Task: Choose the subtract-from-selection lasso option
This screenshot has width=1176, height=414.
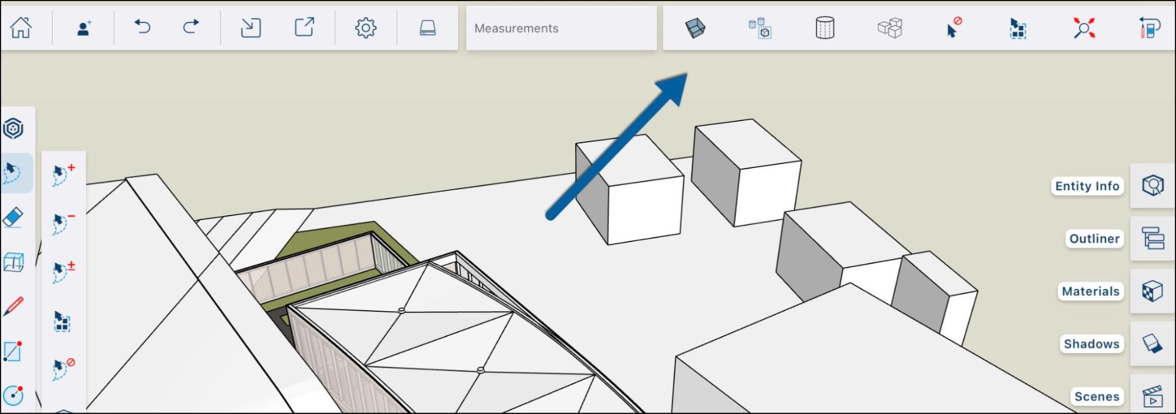Action: [x=63, y=224]
